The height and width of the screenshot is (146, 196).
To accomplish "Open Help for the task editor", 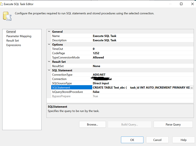I will pyautogui.click(x=183, y=140).
